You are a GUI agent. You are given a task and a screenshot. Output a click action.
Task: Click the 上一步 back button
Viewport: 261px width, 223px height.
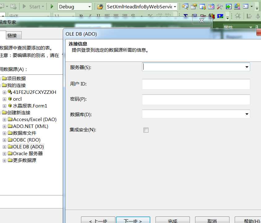(98, 220)
